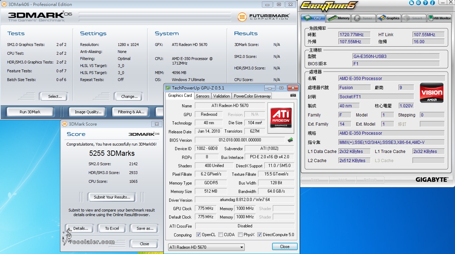Click the 3DMark Score window title icon

click(x=64, y=124)
